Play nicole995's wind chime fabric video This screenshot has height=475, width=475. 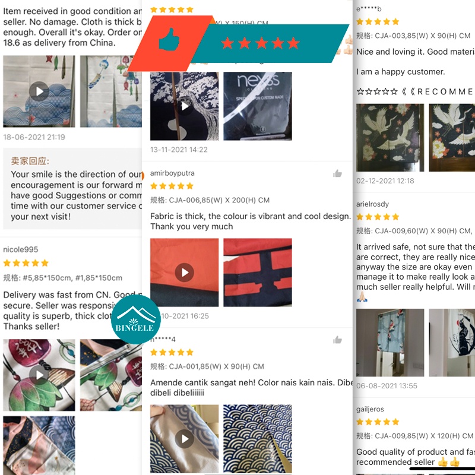click(x=39, y=375)
